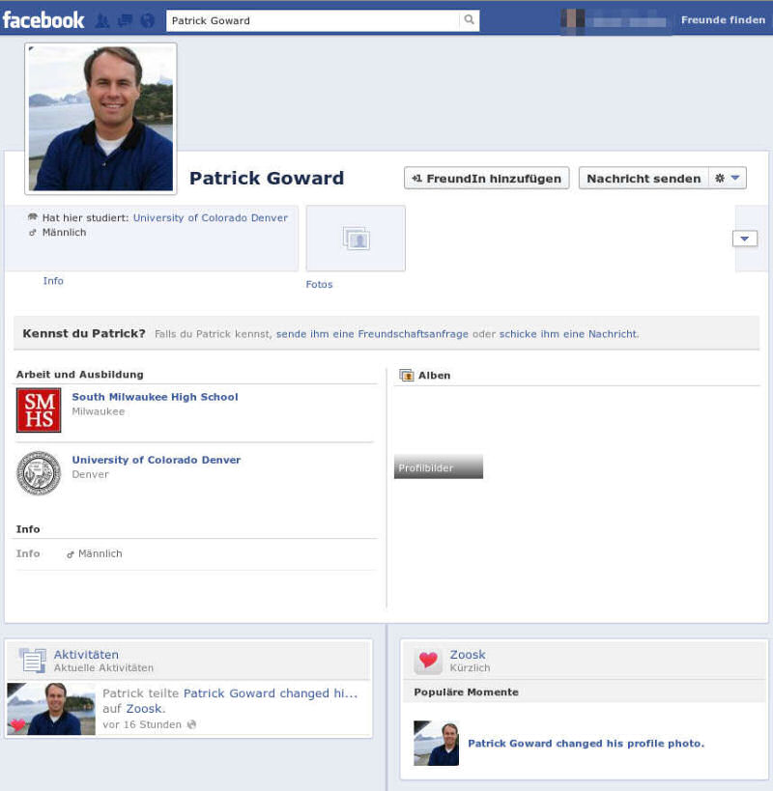View Patrick Goward's large profile picture
The width and height of the screenshot is (773, 791).
[x=100, y=119]
